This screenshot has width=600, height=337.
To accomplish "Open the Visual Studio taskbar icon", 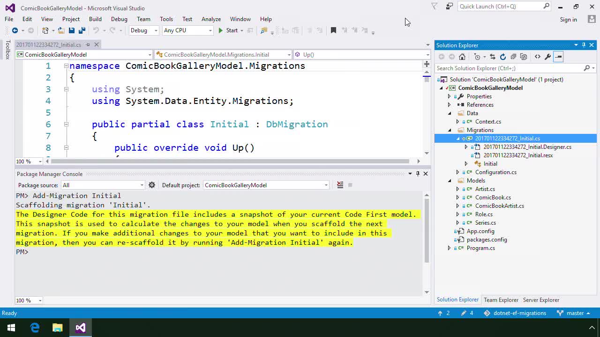I will 80,328.
